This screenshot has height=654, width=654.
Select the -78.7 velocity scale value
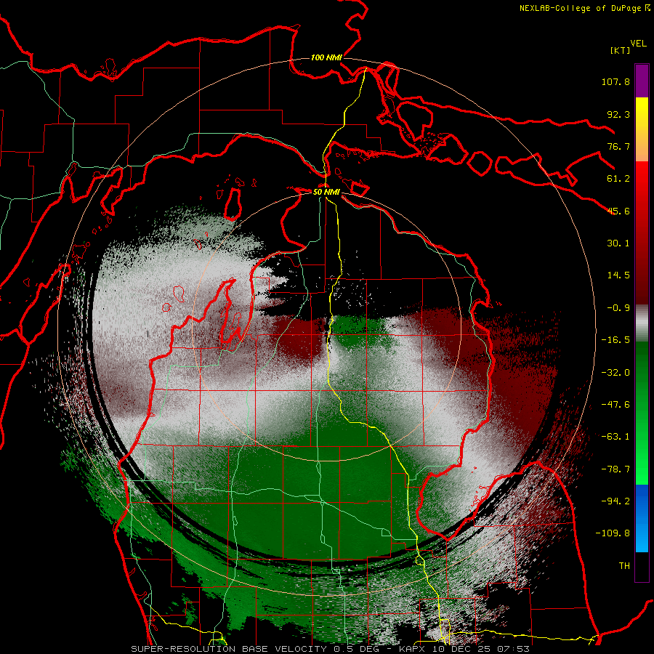(x=615, y=469)
